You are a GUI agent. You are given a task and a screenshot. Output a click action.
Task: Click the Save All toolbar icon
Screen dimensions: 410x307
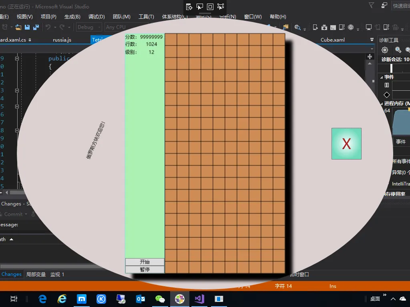click(36, 27)
